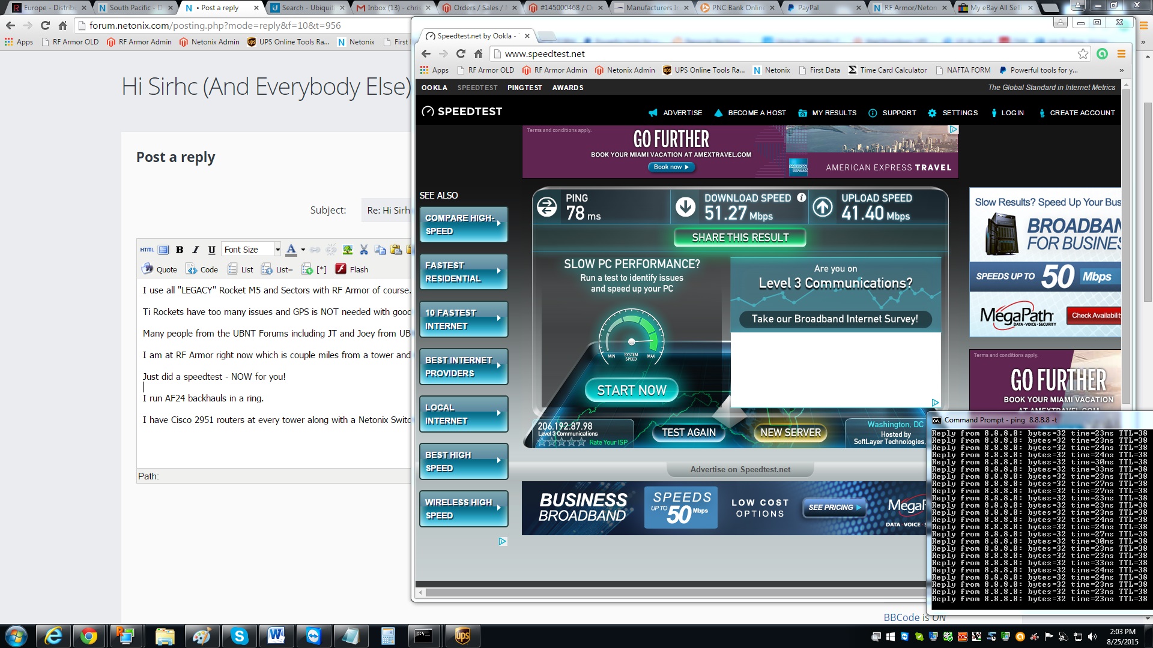Viewport: 1153px width, 648px height.
Task: Reload the Speedtest page
Action: point(461,54)
